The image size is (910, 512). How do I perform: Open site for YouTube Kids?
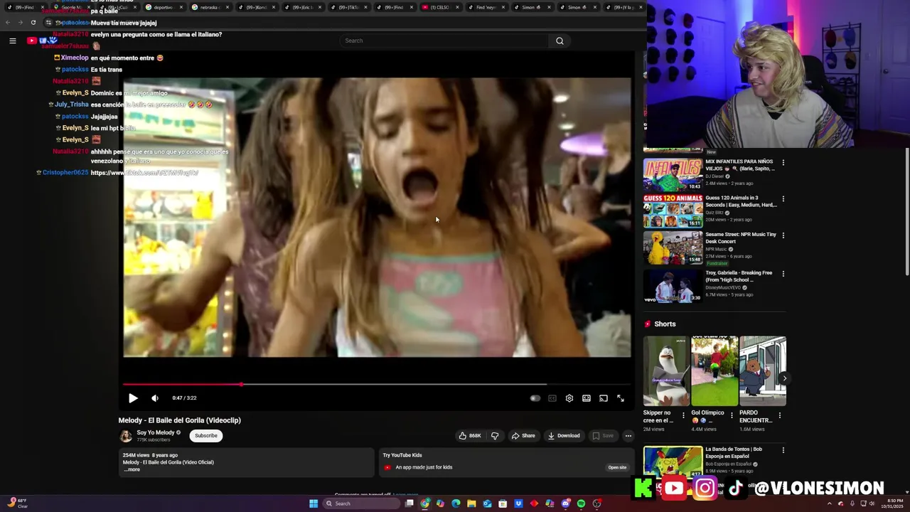pyautogui.click(x=617, y=467)
